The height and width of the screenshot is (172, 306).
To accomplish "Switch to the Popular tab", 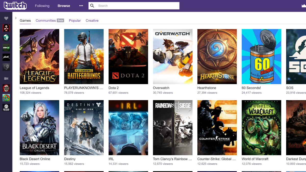I will [75, 20].
